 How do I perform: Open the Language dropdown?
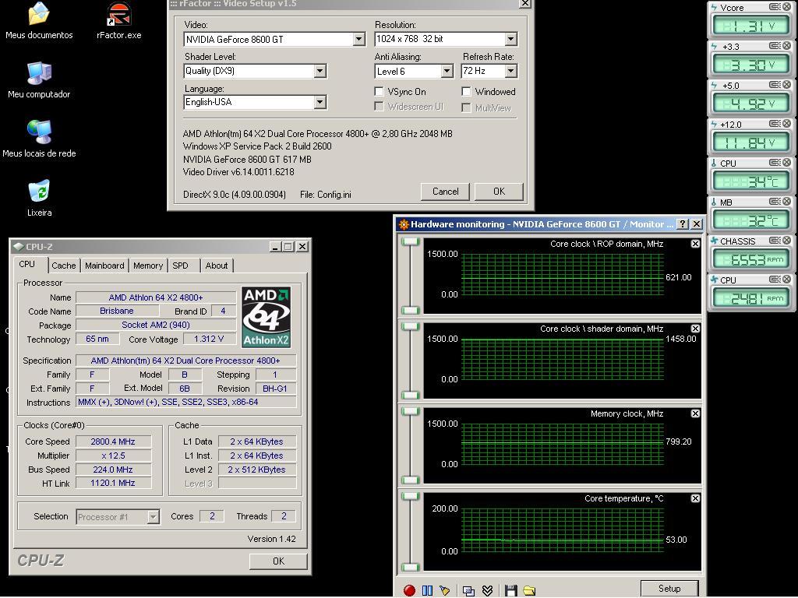click(320, 102)
